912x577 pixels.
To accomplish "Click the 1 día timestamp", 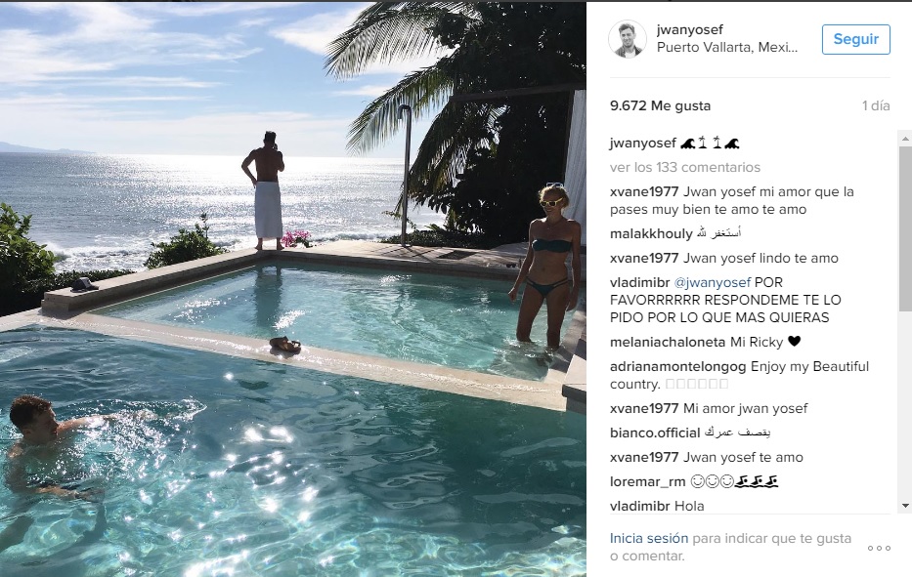I will pos(876,105).
